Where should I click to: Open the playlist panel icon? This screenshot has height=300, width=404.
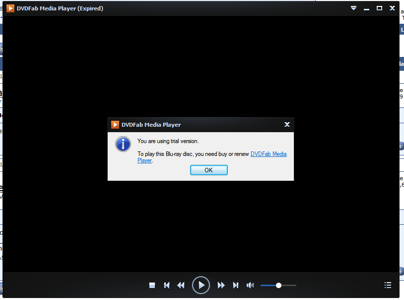[388, 285]
